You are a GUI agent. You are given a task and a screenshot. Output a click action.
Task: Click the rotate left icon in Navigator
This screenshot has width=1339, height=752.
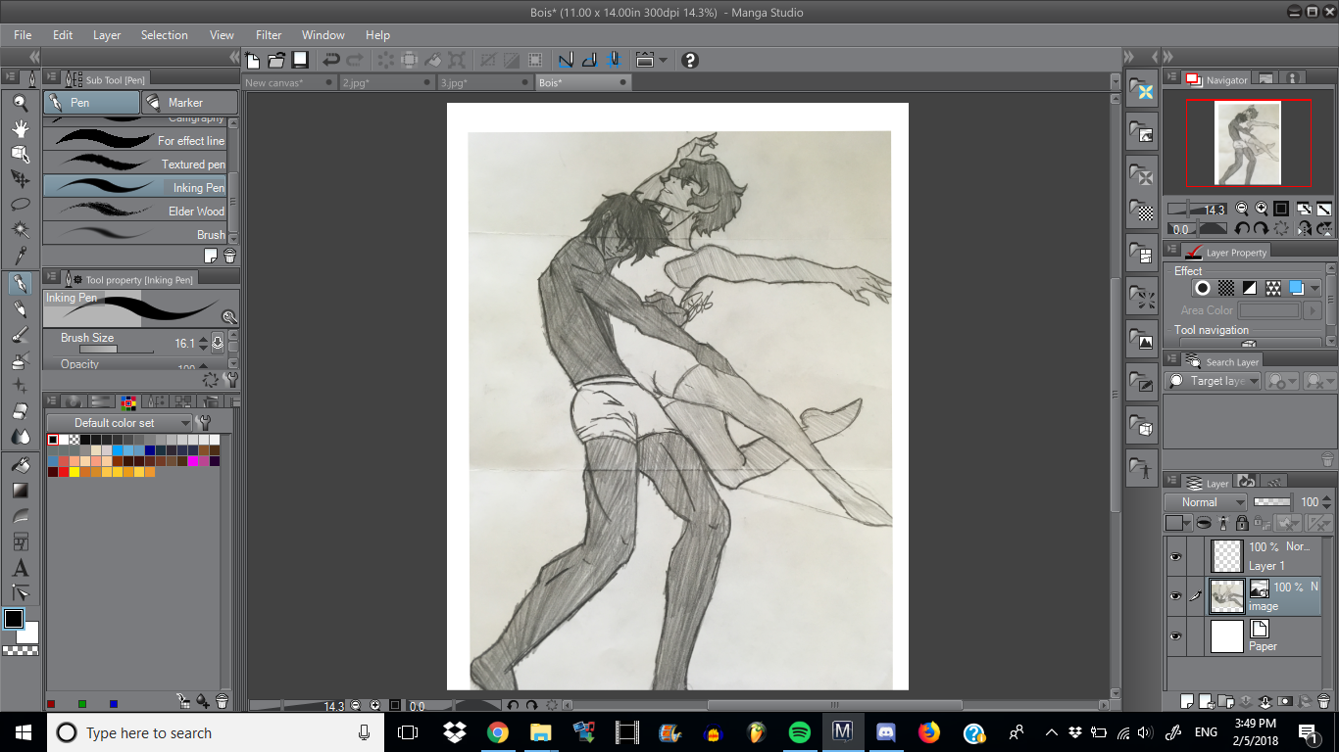1242,228
